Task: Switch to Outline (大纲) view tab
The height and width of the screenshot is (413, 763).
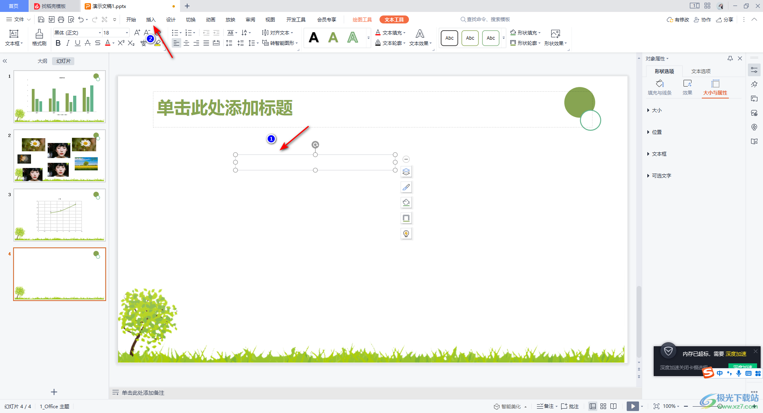Action: click(x=42, y=61)
